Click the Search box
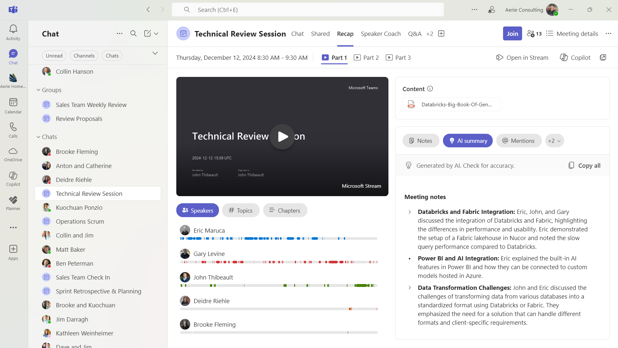Screen dimensions: 618x348 coord(308,10)
